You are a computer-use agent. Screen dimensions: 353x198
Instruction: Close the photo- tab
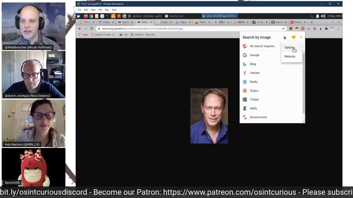click(151, 22)
